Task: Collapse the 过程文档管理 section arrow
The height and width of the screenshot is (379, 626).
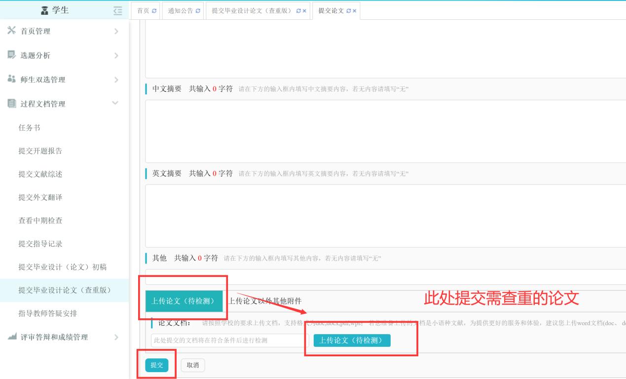Action: 115,103
